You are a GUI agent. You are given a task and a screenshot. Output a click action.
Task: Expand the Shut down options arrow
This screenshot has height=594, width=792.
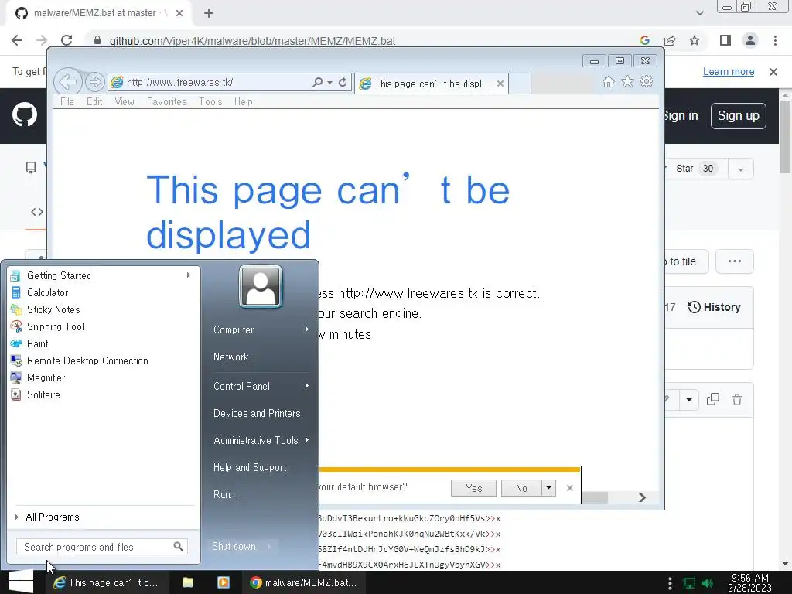pyautogui.click(x=268, y=546)
